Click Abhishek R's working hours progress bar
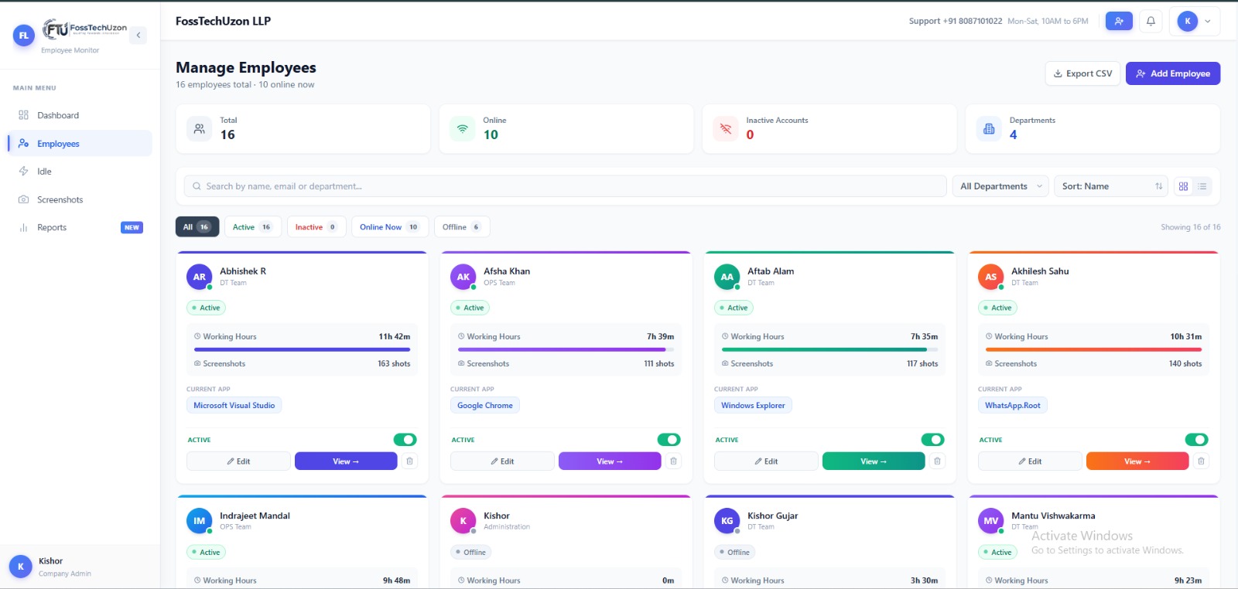1238x589 pixels. click(302, 349)
